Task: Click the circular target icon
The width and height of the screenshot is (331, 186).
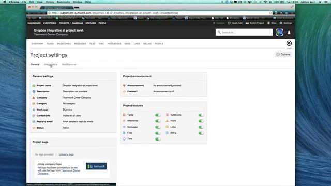Action: pos(289,43)
